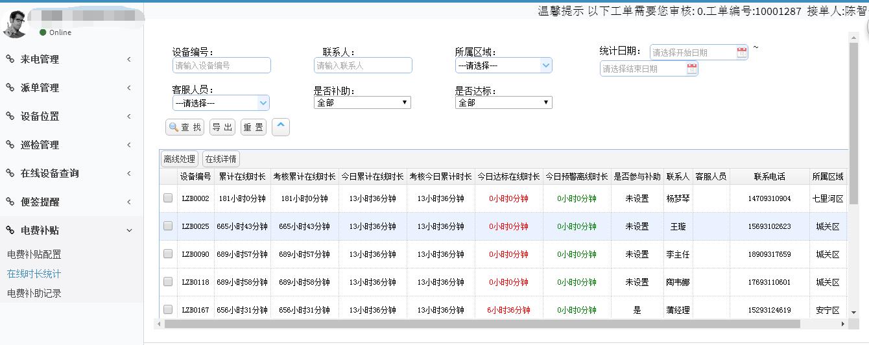Expand chevron next to 便签提醒
The image size is (869, 345).
pos(128,202)
